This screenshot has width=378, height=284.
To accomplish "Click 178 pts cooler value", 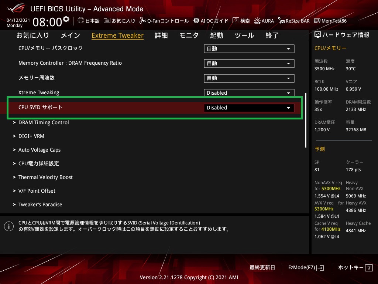I will (x=353, y=170).
